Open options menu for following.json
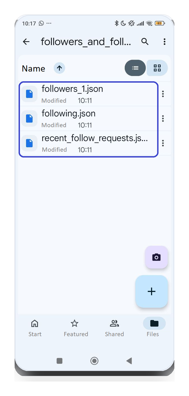 [x=163, y=118]
